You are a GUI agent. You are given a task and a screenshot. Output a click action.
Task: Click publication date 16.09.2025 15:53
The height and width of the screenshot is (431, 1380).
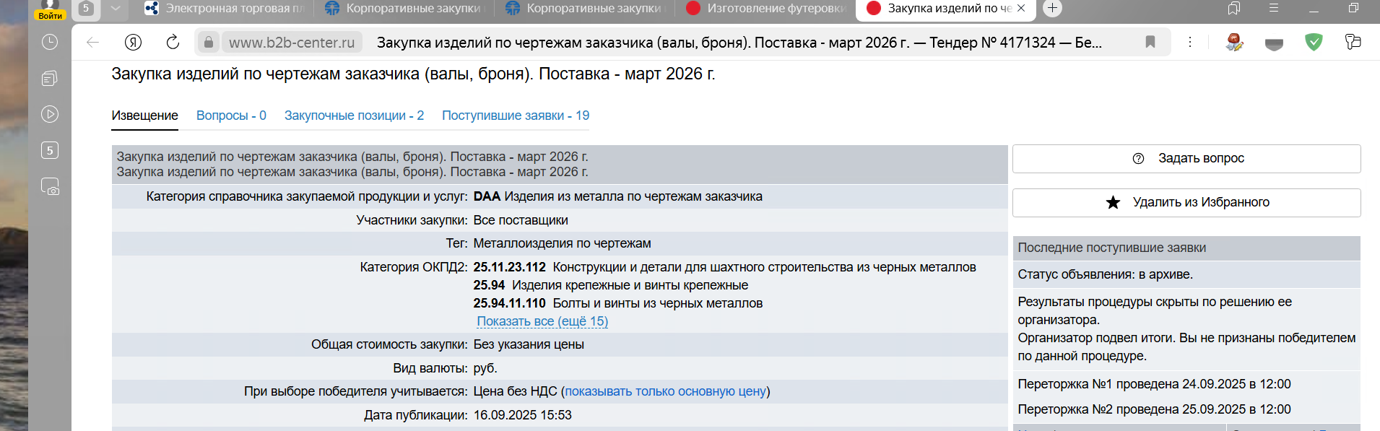pyautogui.click(x=522, y=415)
